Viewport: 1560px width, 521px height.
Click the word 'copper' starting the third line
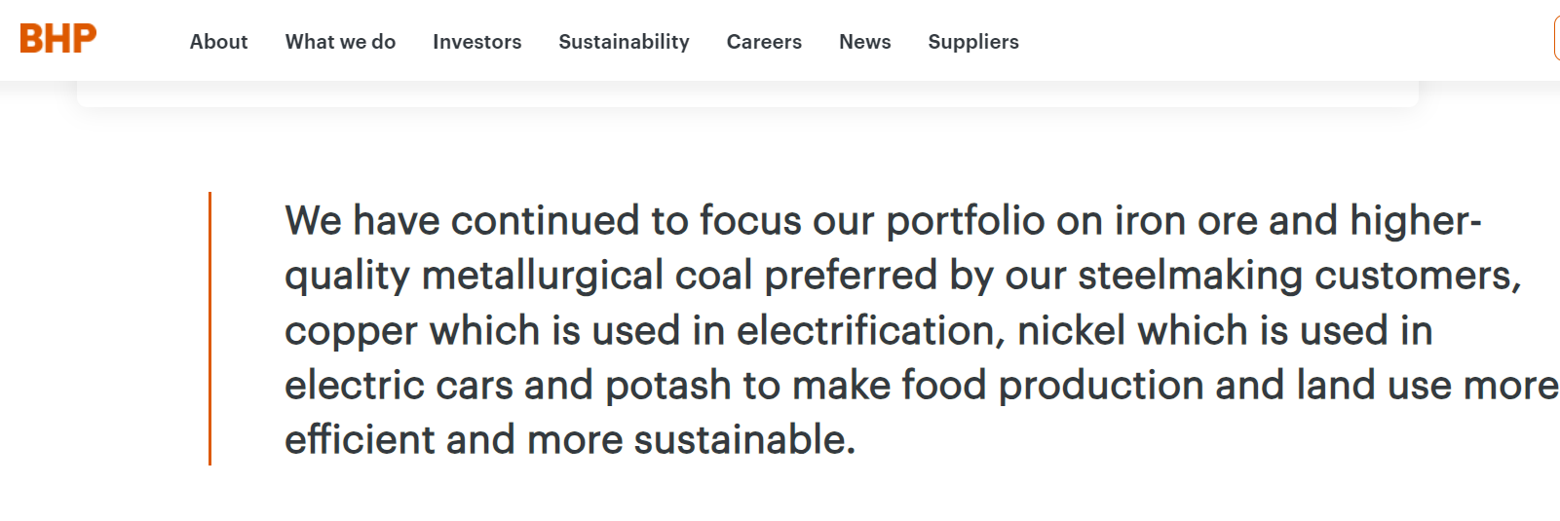352,332
